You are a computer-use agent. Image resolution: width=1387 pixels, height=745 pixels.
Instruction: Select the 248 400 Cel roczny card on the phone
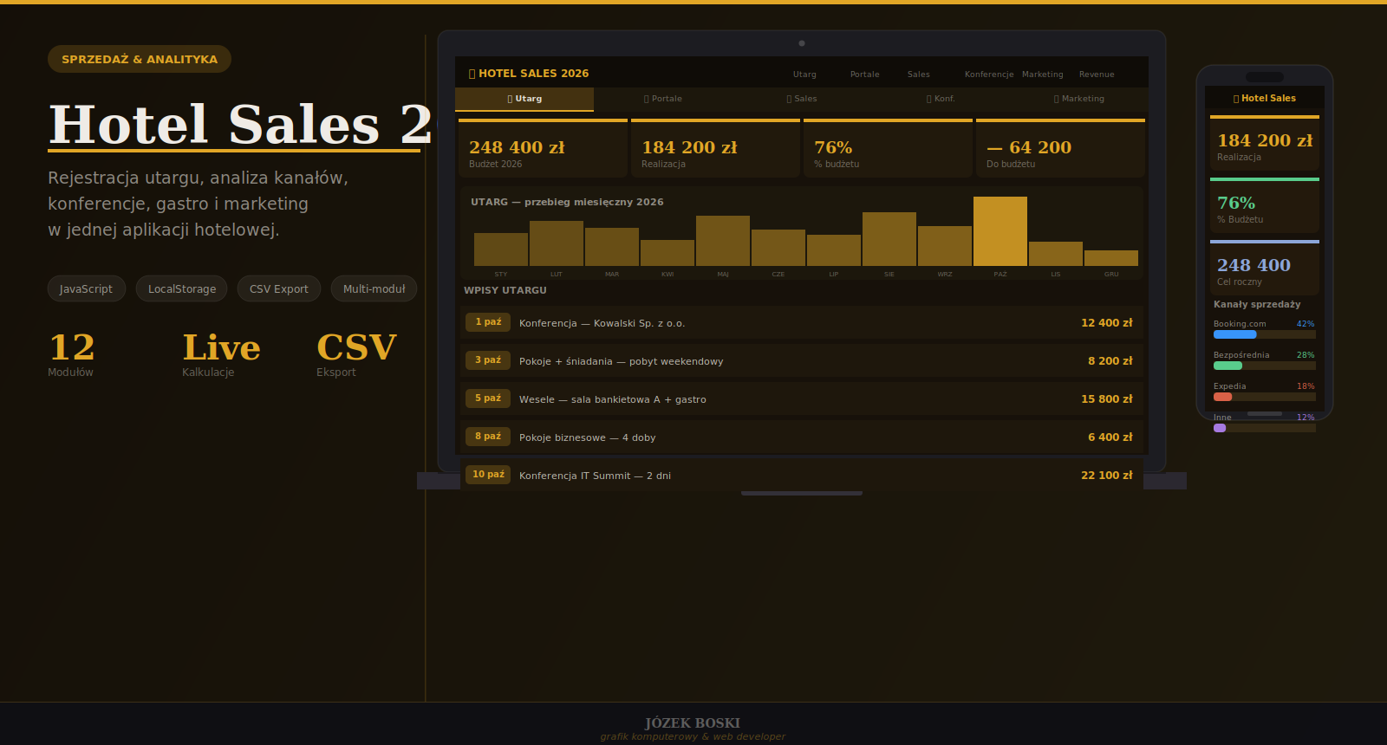tap(1265, 268)
